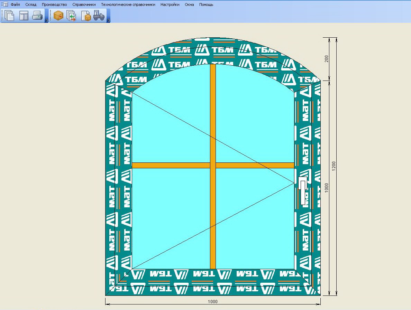411x310 pixels.
Task: Click the 1000 width dimension label at bottom
Action: (x=212, y=301)
